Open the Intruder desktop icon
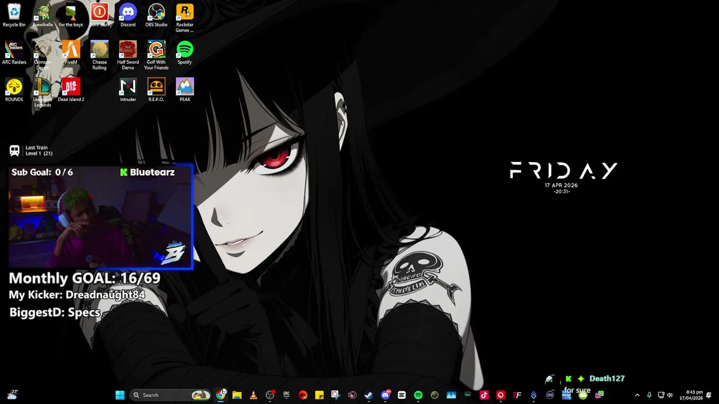 point(128,90)
